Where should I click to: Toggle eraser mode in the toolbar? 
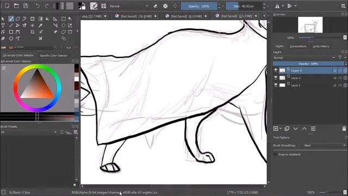(156, 6)
